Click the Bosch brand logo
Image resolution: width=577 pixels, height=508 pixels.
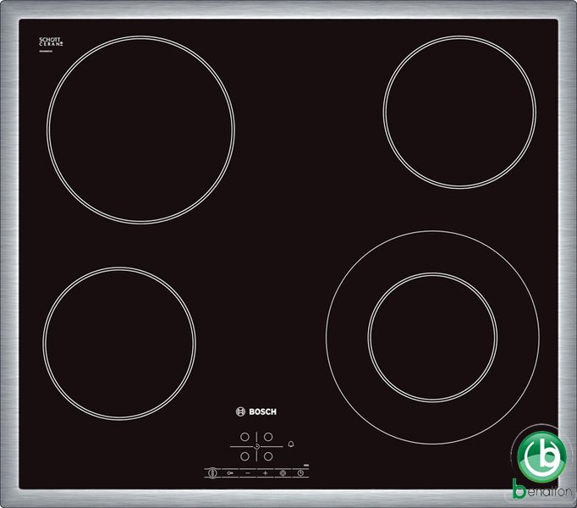[256, 412]
